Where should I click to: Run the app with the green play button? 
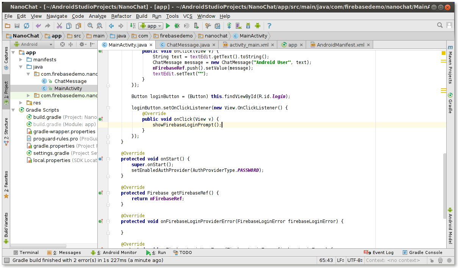168,26
